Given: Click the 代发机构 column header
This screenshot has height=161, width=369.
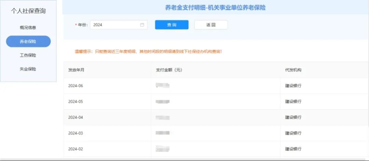Looking at the screenshot, I should click(x=293, y=70).
